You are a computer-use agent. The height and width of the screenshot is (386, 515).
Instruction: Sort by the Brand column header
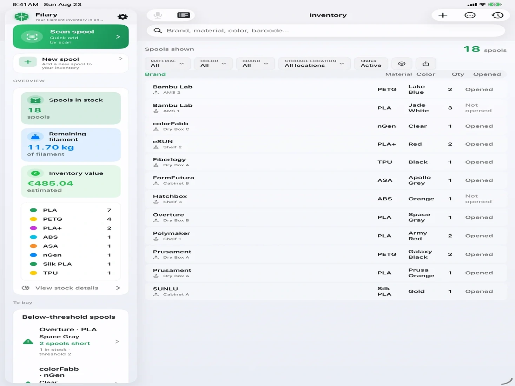pyautogui.click(x=155, y=74)
